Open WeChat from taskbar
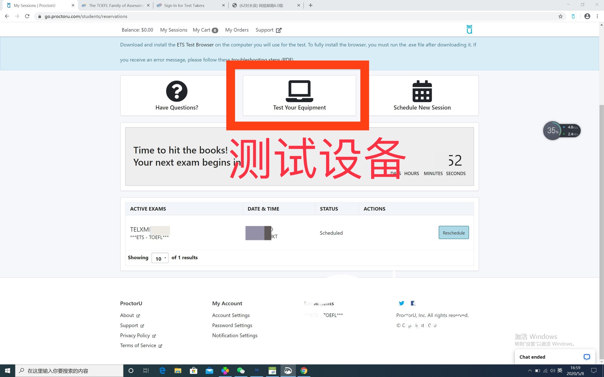The width and height of the screenshot is (604, 377). [x=241, y=371]
